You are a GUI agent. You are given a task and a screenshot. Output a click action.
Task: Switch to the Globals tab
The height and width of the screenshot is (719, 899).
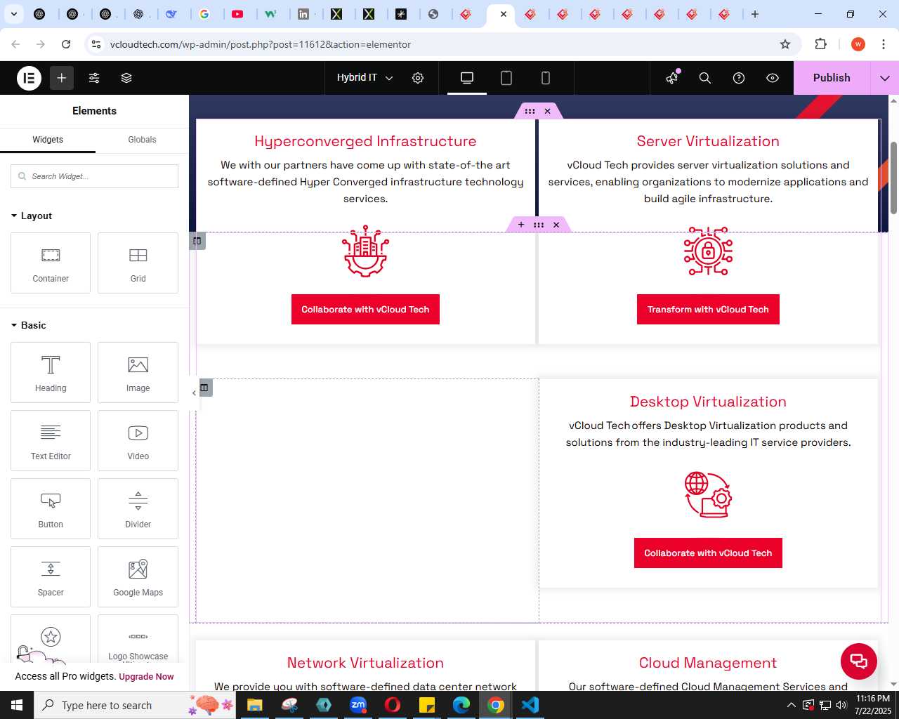[142, 140]
